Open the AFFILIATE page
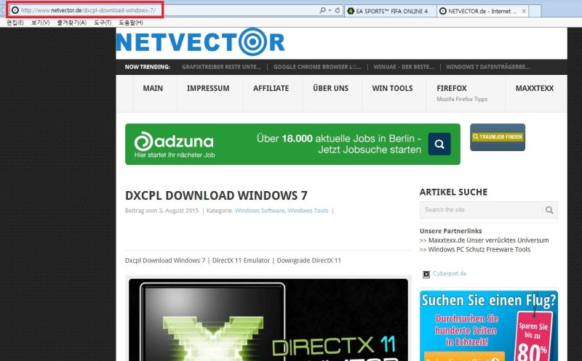582x361 pixels. pyautogui.click(x=271, y=88)
